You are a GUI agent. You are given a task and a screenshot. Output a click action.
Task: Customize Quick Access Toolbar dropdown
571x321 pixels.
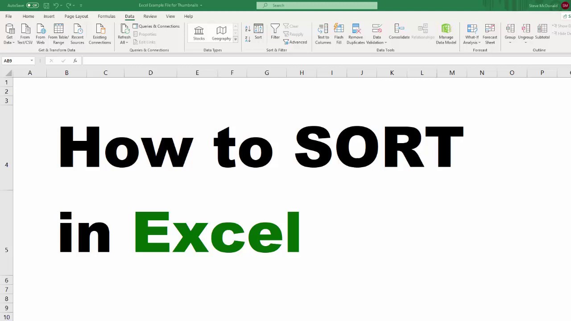click(x=81, y=5)
